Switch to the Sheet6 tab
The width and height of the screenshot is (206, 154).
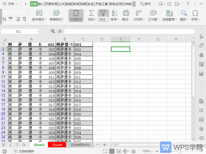(x=57, y=145)
